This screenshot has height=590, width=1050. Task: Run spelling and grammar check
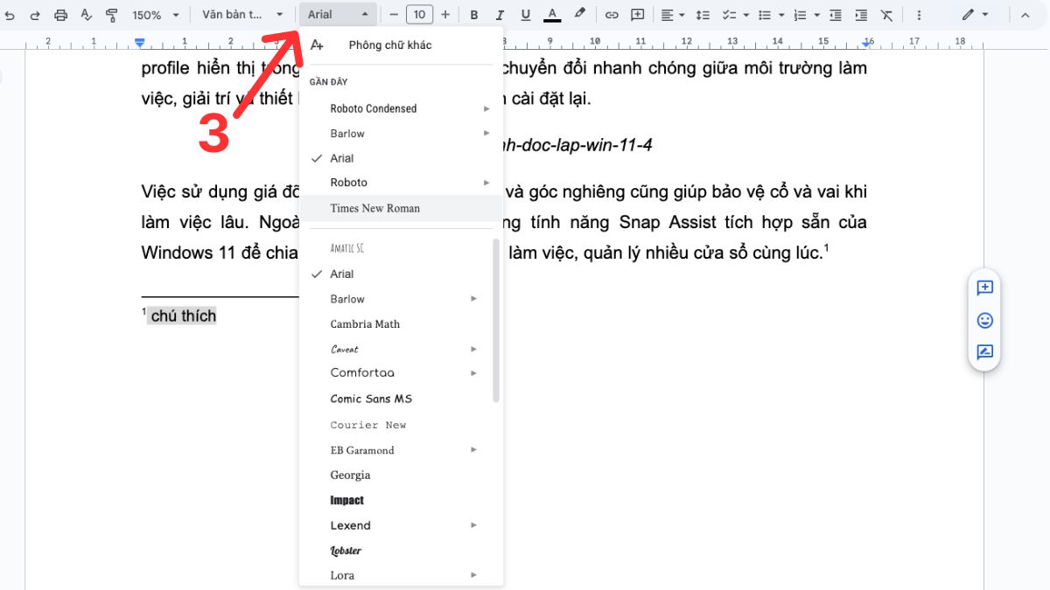pyautogui.click(x=86, y=15)
